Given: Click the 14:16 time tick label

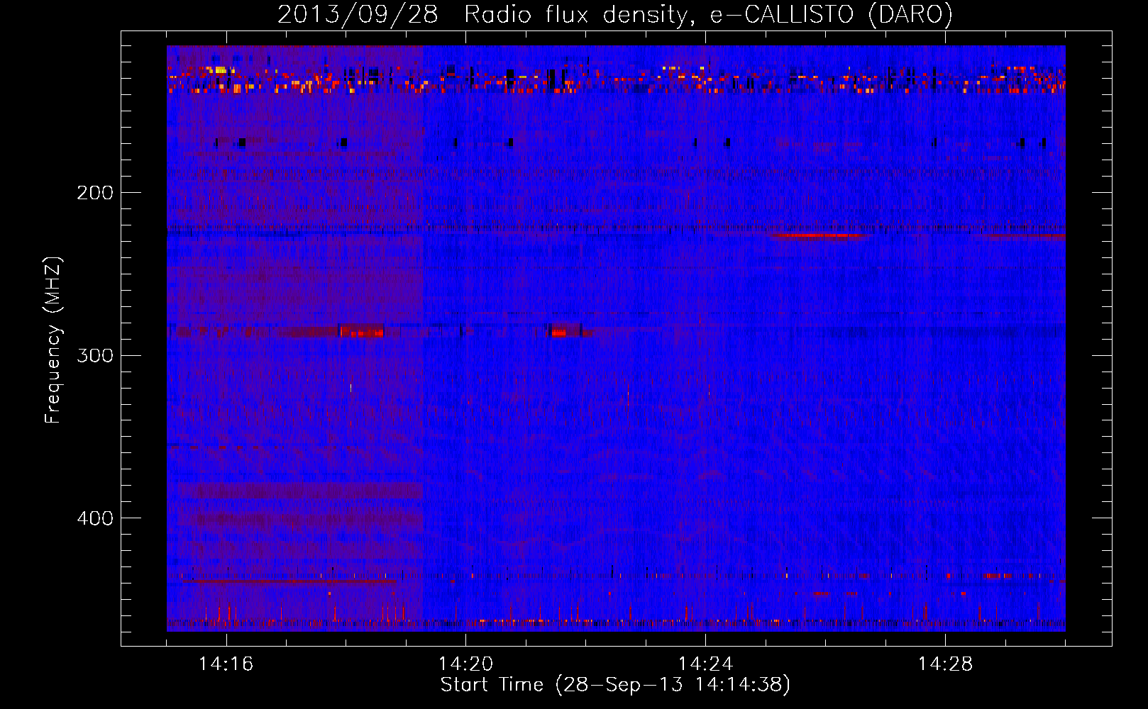Looking at the screenshot, I should coord(226,664).
